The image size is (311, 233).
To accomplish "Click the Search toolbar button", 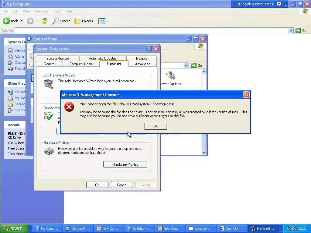I will (x=61, y=21).
